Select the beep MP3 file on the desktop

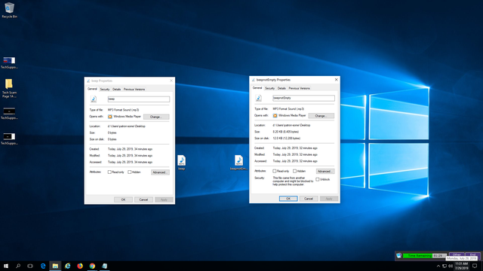coord(181,163)
